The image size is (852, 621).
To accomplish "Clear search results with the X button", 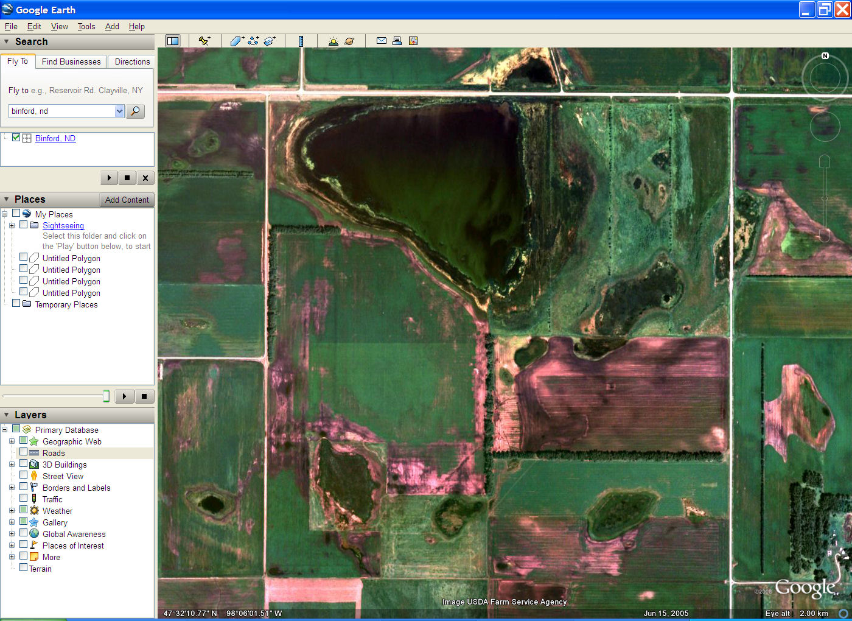I will [x=145, y=178].
